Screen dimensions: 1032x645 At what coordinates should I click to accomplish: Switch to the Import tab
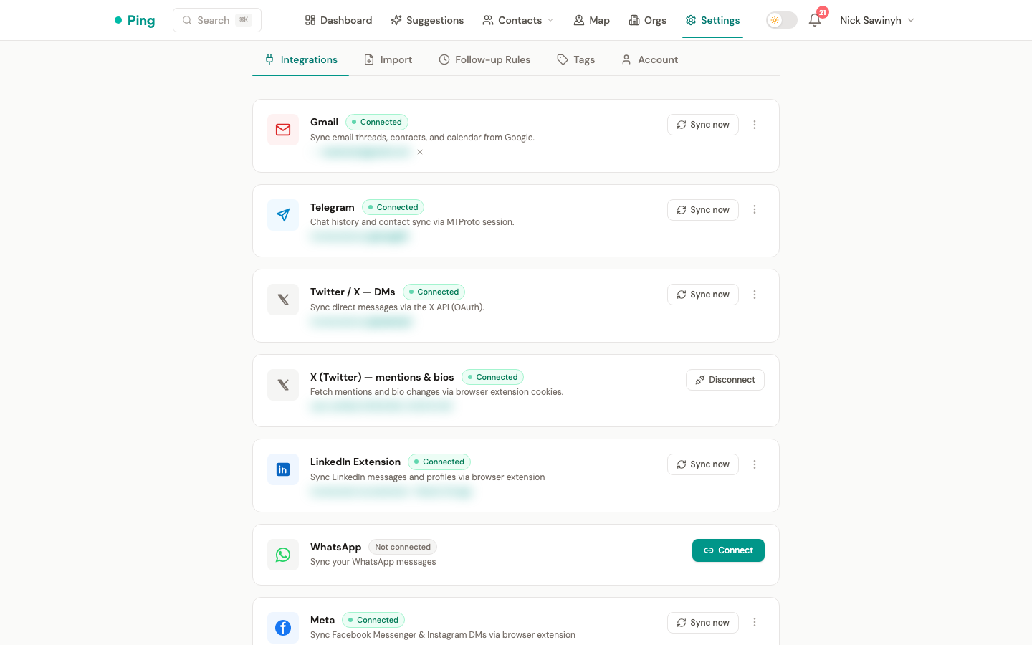point(388,59)
